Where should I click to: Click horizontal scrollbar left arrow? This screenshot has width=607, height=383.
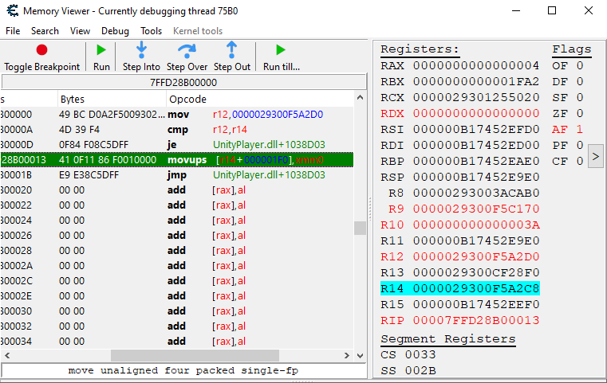7,355
